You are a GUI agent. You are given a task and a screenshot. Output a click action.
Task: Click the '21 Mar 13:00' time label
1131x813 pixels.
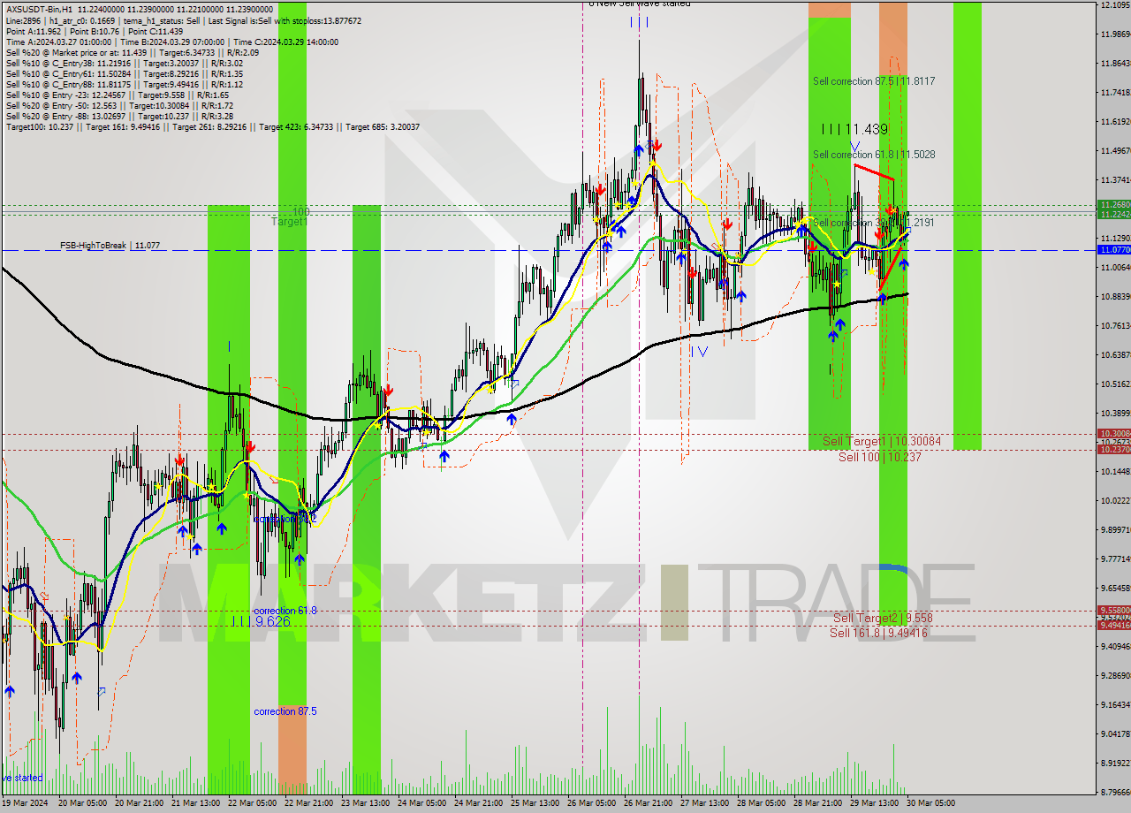197,804
